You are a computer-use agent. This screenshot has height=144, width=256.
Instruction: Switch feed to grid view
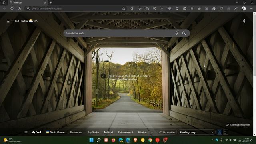point(220,132)
